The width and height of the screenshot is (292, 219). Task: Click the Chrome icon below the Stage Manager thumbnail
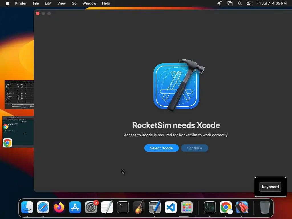[7, 143]
